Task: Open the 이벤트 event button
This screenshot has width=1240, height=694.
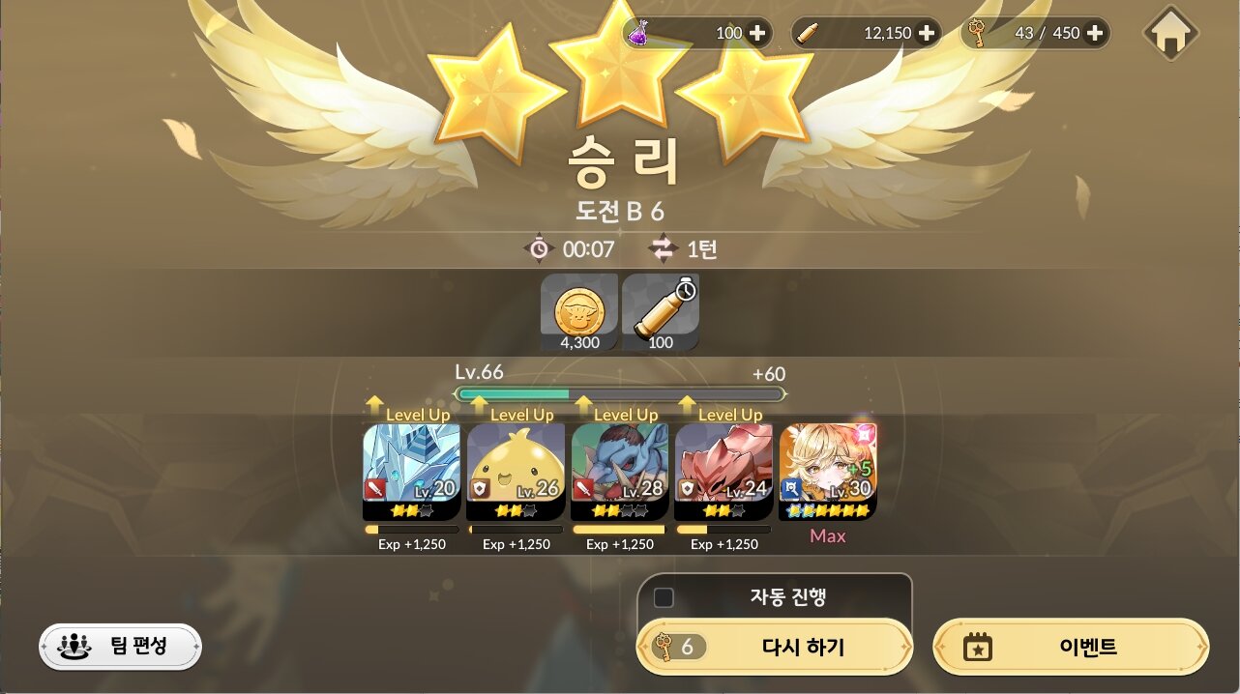Action: coord(1071,647)
